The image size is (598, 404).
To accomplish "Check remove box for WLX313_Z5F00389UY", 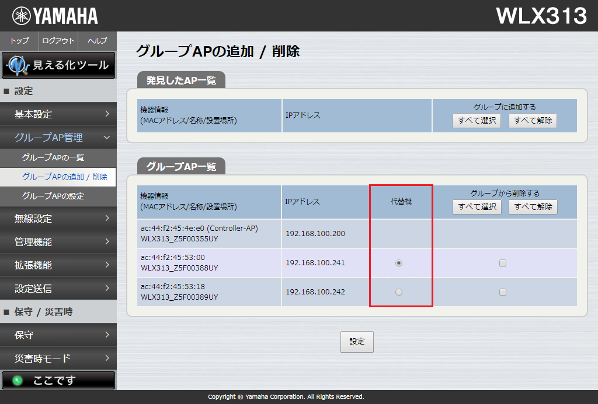I will coord(503,292).
